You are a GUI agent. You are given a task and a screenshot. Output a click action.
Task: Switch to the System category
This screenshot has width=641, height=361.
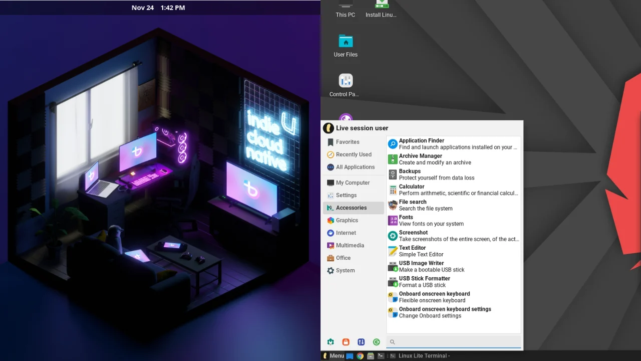tap(354, 270)
